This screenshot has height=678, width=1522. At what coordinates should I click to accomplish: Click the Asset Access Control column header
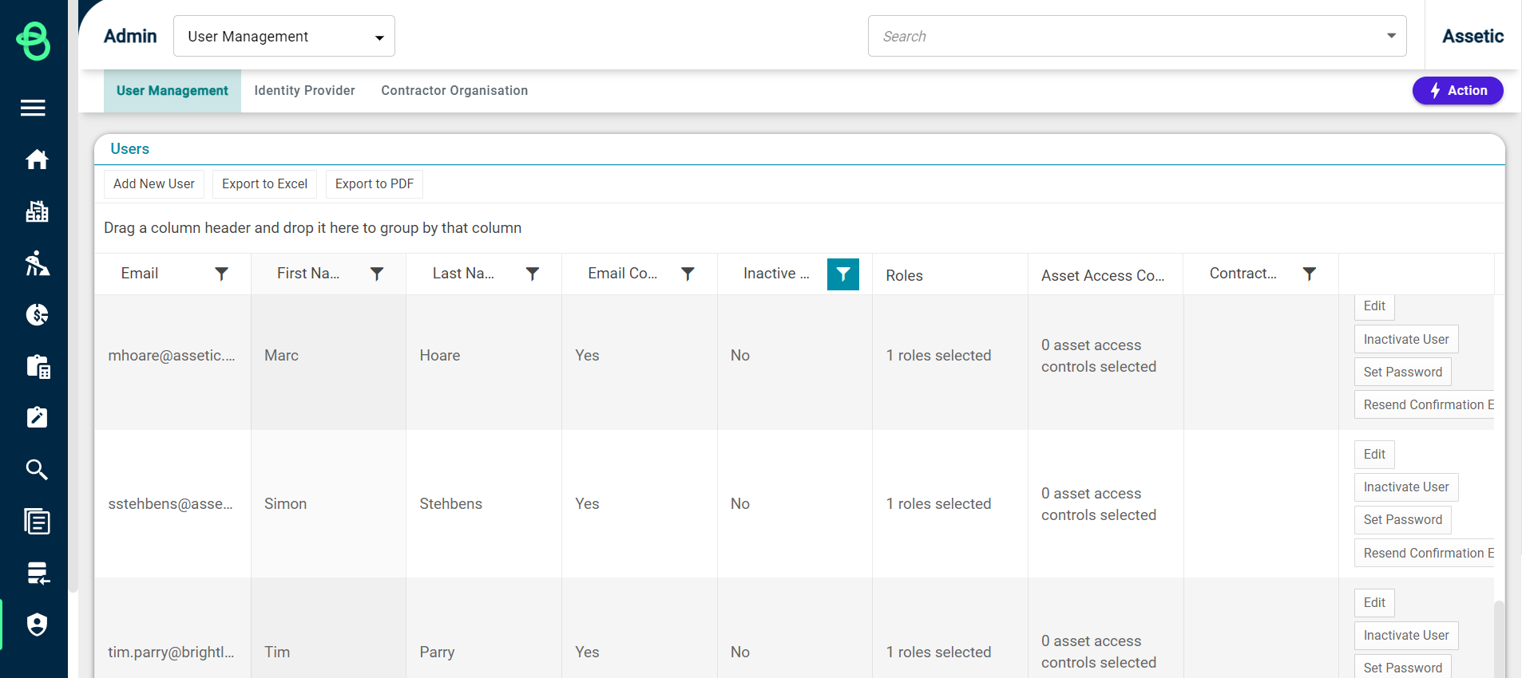[x=1103, y=275]
